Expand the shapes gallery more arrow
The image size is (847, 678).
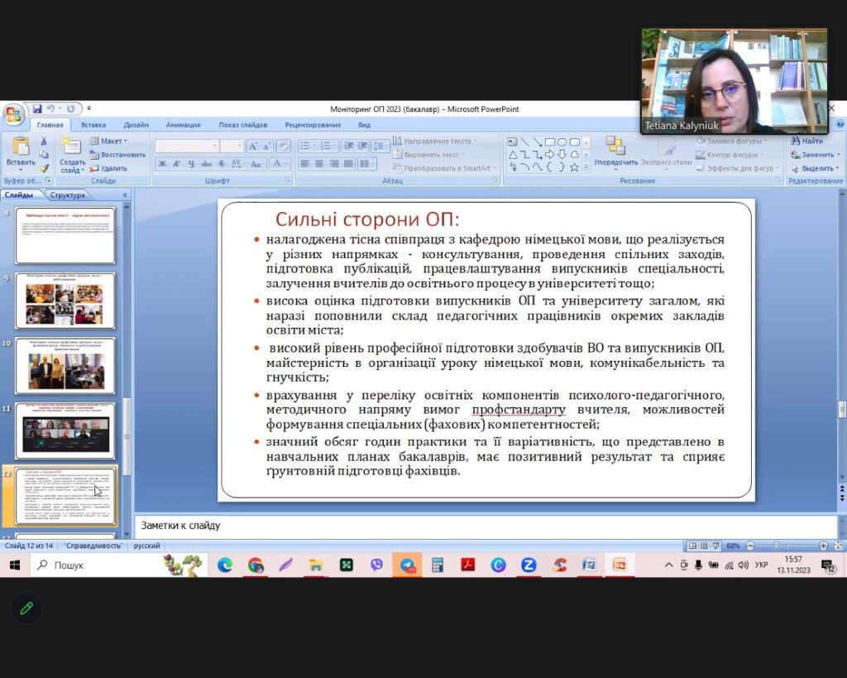[x=585, y=167]
